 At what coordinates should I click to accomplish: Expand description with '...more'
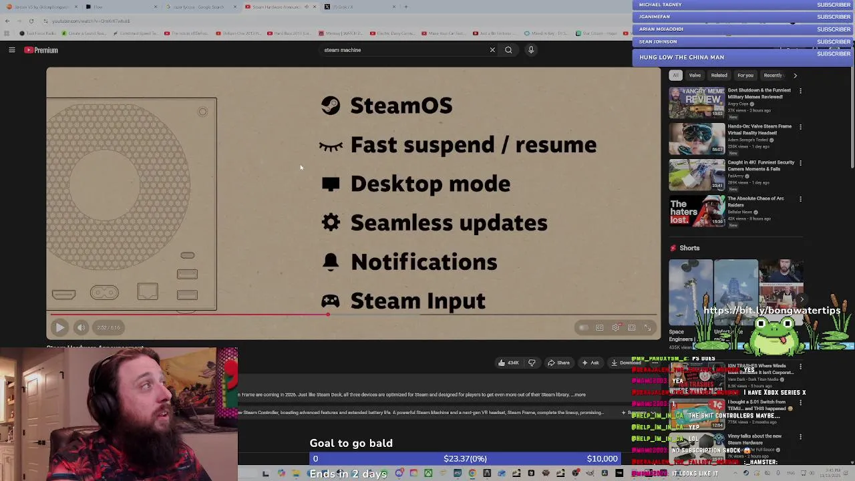tap(578, 395)
